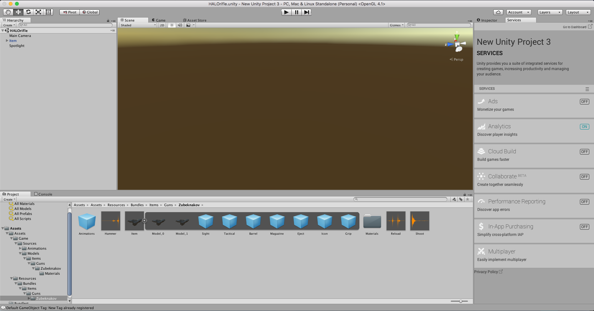Open the Hierarchy Create dropdown

point(9,25)
